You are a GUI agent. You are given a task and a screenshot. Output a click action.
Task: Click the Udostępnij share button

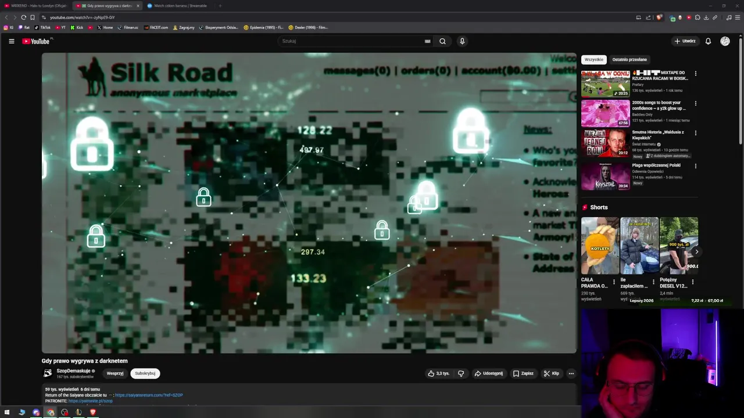point(488,373)
